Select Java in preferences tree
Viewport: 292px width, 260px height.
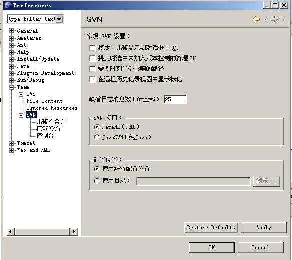(x=23, y=66)
